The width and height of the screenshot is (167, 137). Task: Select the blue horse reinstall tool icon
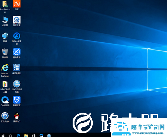pos(17,36)
